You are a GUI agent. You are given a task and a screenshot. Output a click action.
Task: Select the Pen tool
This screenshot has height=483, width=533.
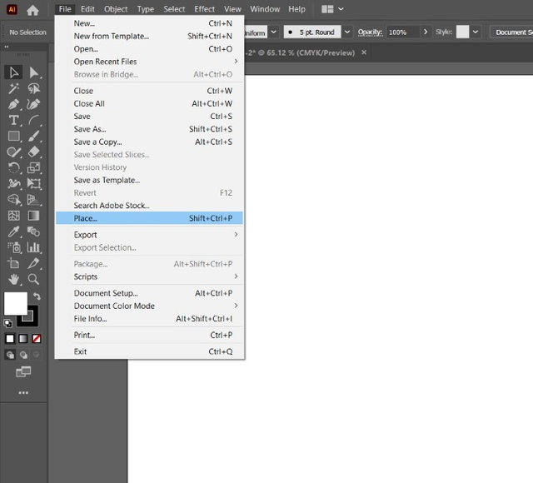click(13, 104)
